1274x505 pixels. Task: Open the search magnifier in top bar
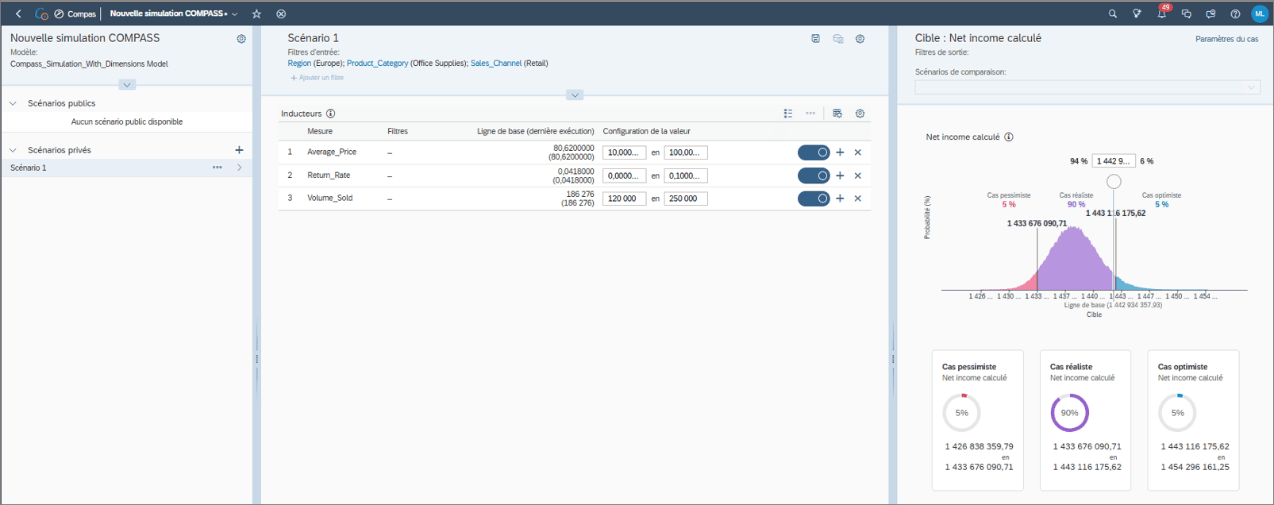pos(1112,13)
